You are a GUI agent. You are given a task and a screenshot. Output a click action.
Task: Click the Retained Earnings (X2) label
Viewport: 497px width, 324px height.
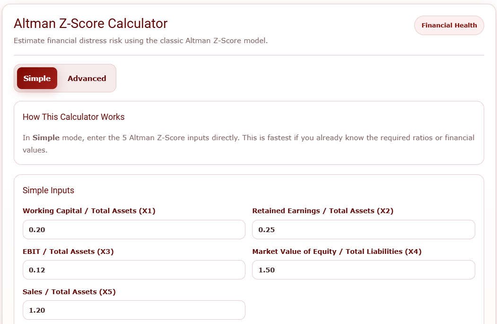[x=323, y=211]
